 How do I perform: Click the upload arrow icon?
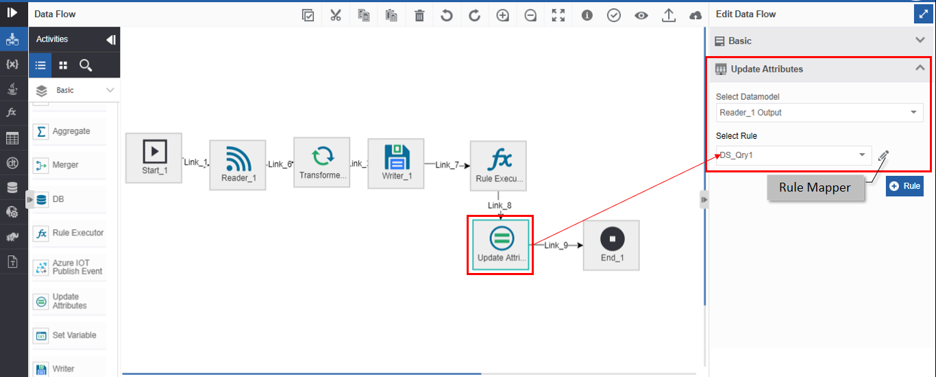pyautogui.click(x=669, y=15)
